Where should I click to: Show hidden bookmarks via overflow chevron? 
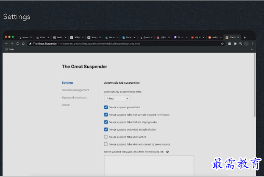pyautogui.click(x=252, y=49)
